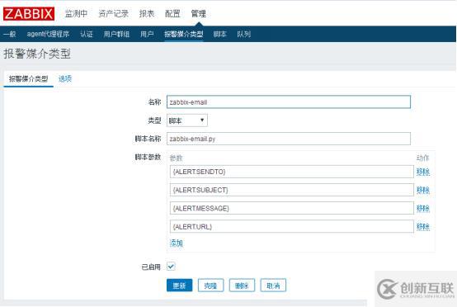This screenshot has height=307, width=457.
Task: Switch to the 选项 tab
Action: (65, 78)
